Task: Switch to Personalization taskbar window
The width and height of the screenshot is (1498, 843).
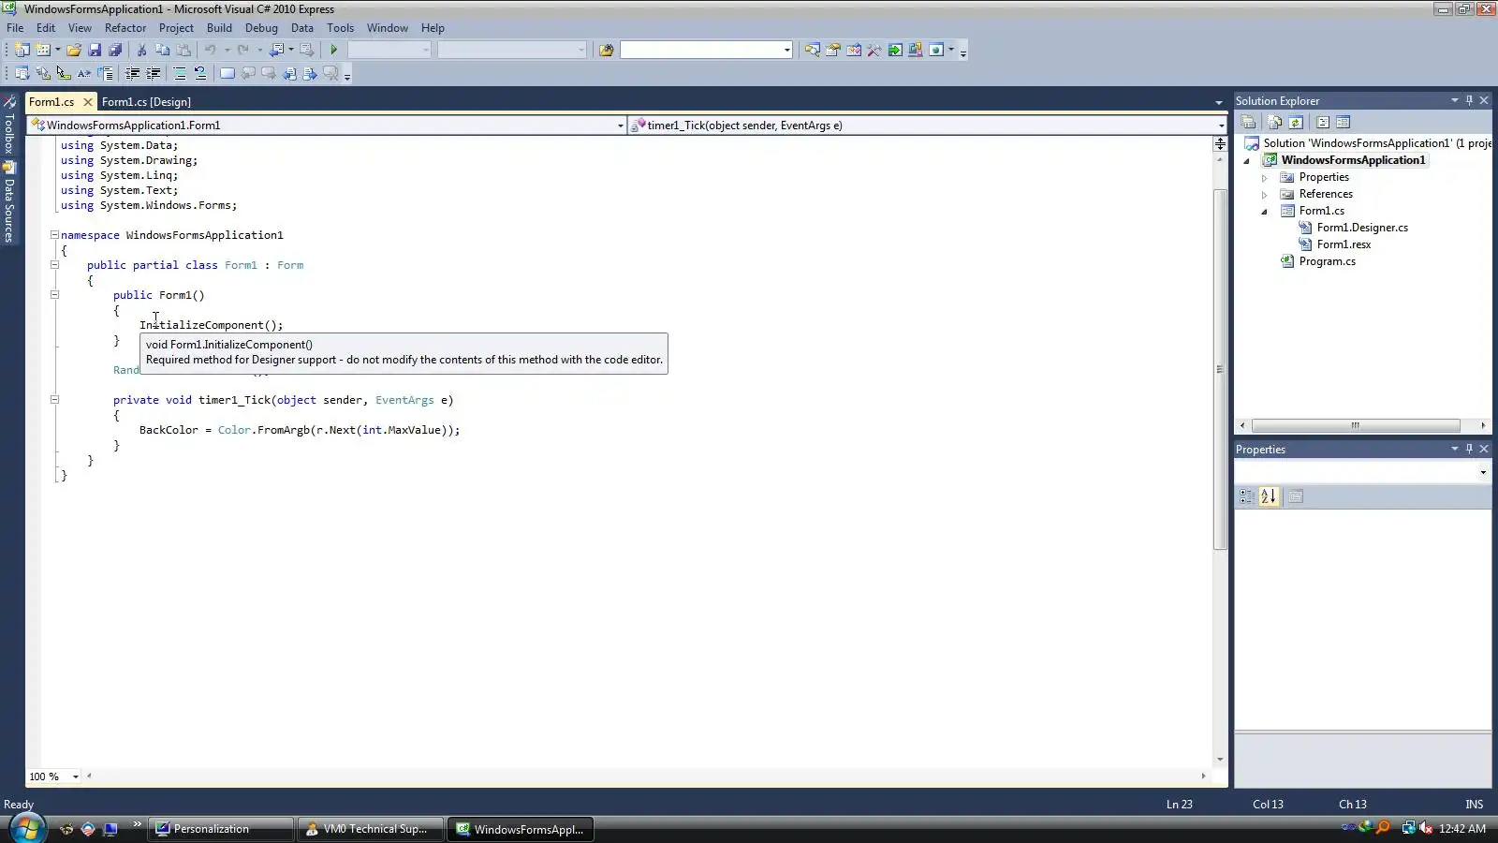Action: 220,829
